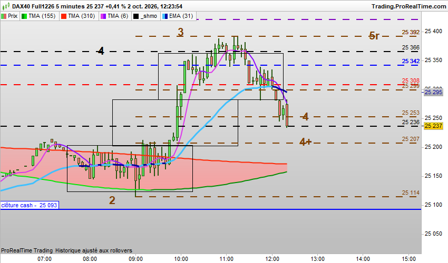The width and height of the screenshot is (448, 263).
Task: Click the 25 253 level label
Action: click(x=411, y=113)
